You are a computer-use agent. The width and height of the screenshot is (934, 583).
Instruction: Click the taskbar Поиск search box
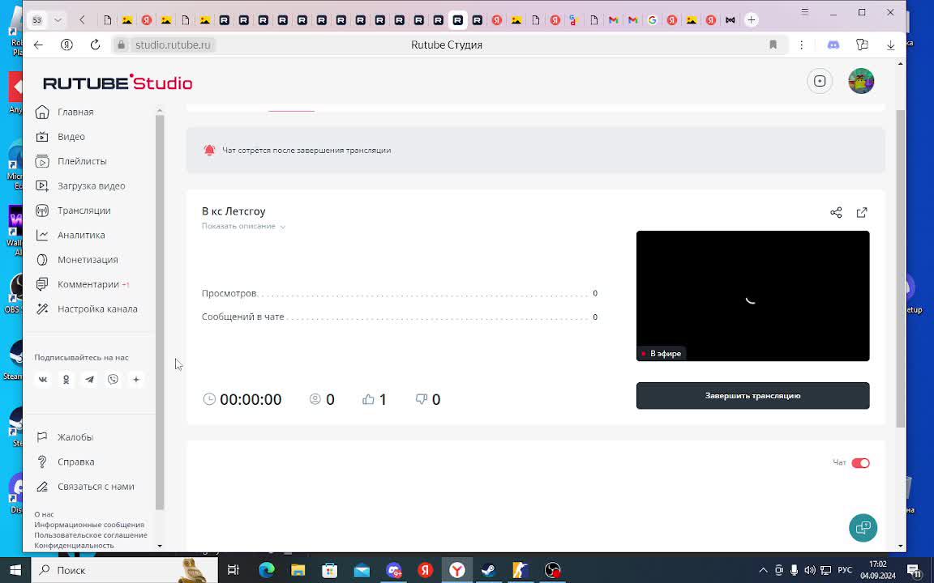coord(124,570)
